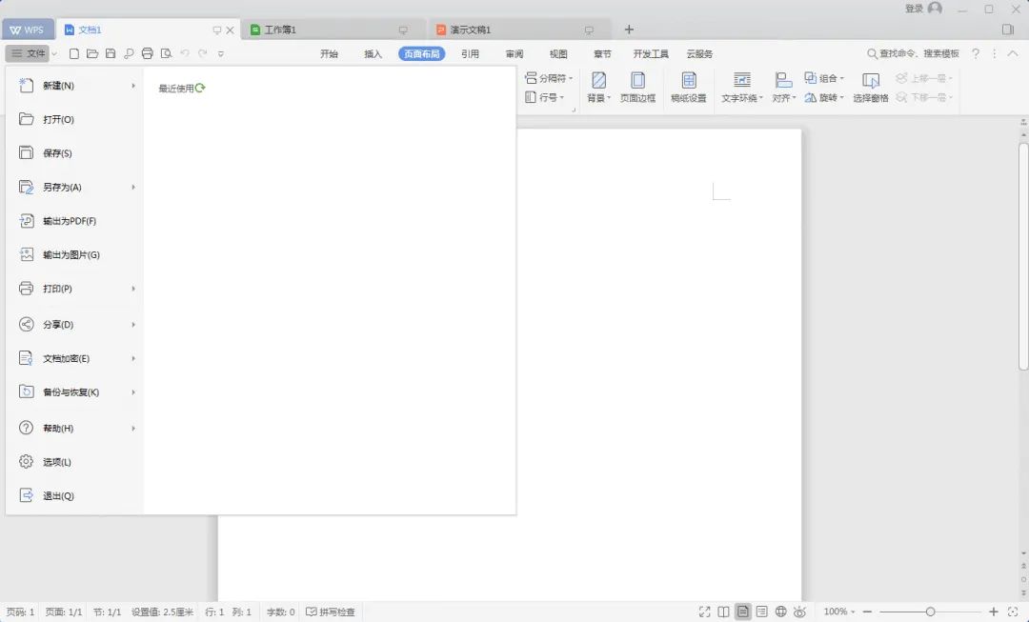Click the Save disk icon in quick toolbar
The width and height of the screenshot is (1029, 622).
point(111,53)
